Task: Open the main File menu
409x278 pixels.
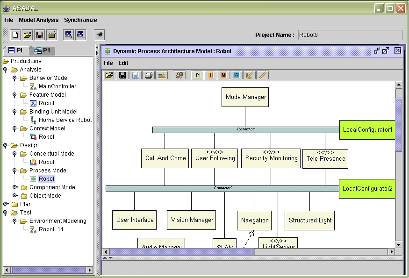Action: click(x=8, y=20)
